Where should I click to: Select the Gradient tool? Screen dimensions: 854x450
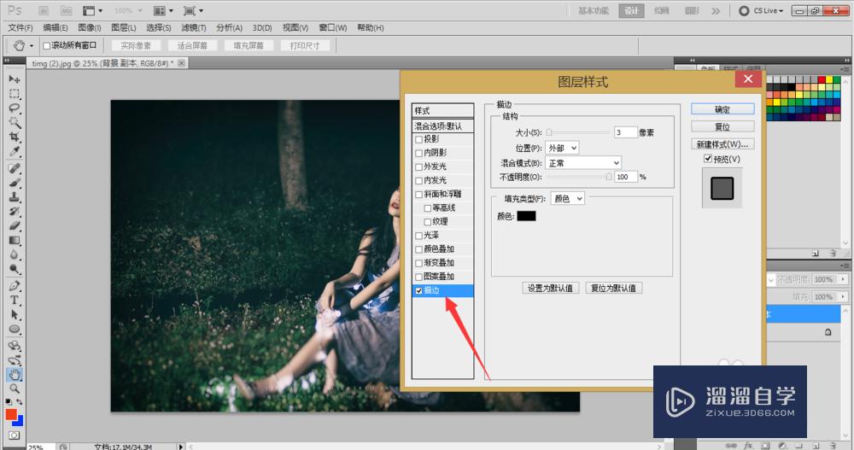[x=15, y=240]
